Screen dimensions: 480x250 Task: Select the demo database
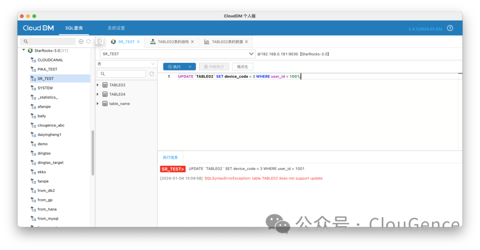pyautogui.click(x=43, y=144)
